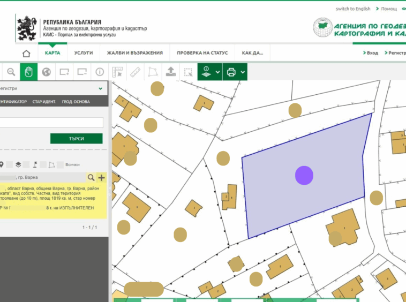This screenshot has height=302, width=406.
Task: Click the printer icon
Action: pyautogui.click(x=231, y=72)
